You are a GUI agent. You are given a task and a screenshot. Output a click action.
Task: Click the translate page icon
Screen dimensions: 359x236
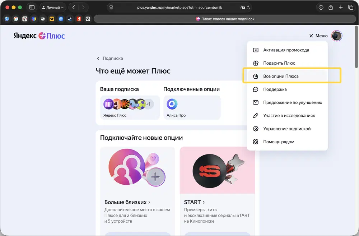click(x=242, y=8)
